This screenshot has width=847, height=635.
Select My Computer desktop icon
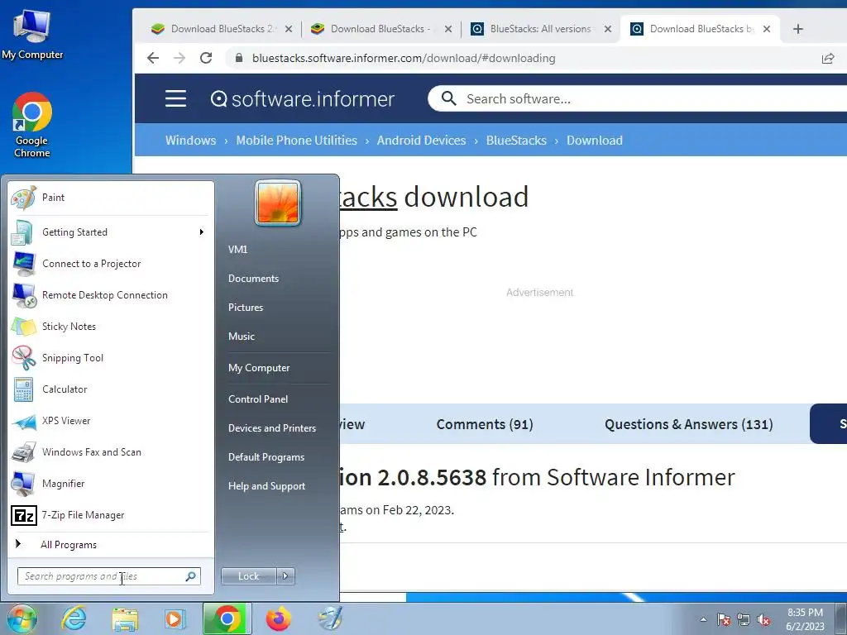32,35
